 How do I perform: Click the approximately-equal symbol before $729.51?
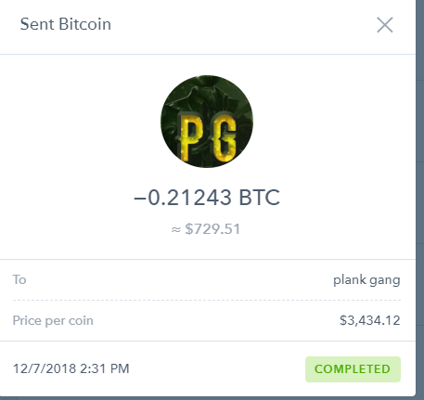click(176, 229)
